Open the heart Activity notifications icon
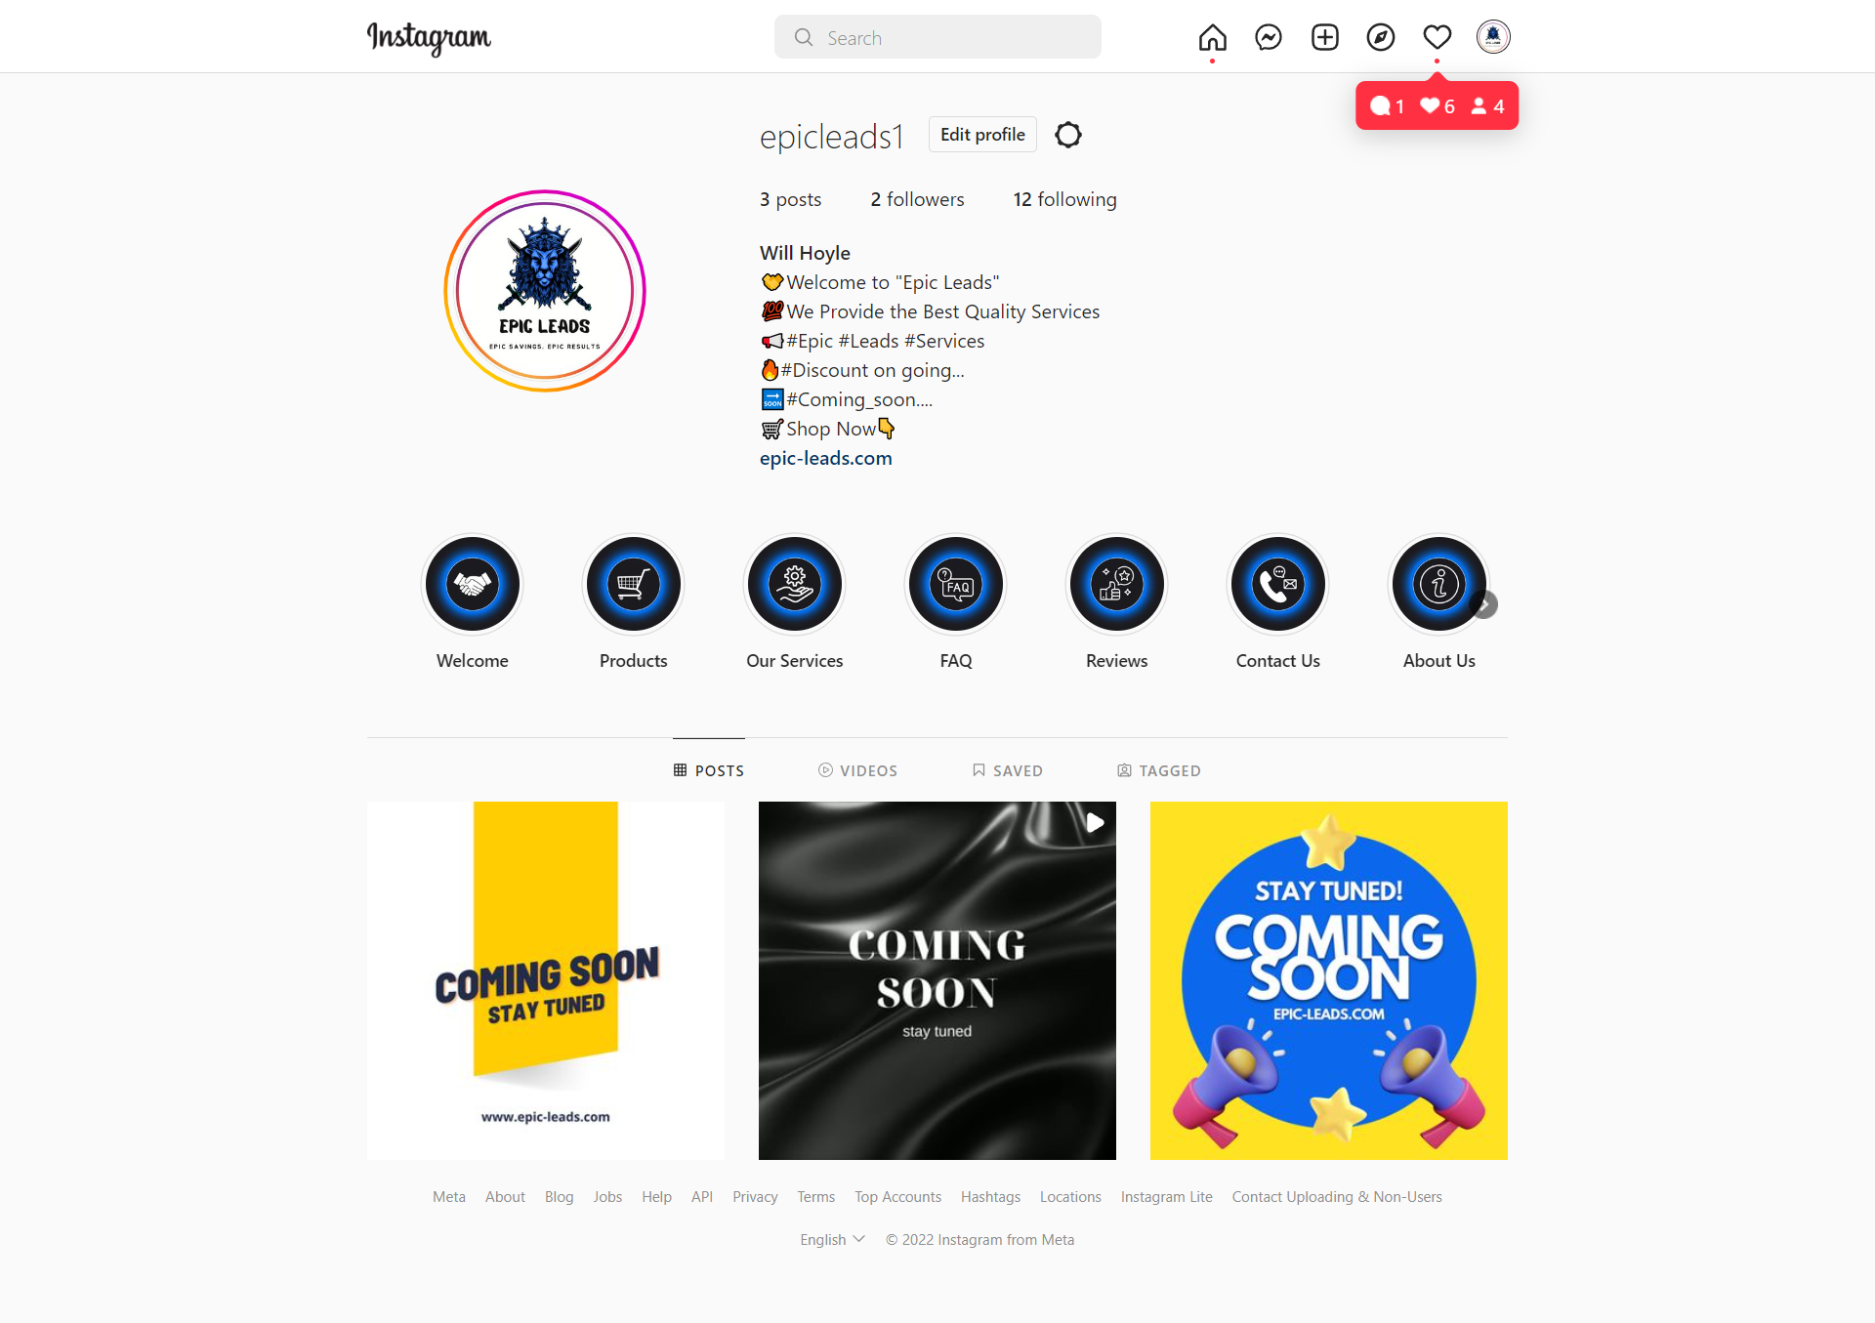Image resolution: width=1875 pixels, height=1323 pixels. [1437, 38]
